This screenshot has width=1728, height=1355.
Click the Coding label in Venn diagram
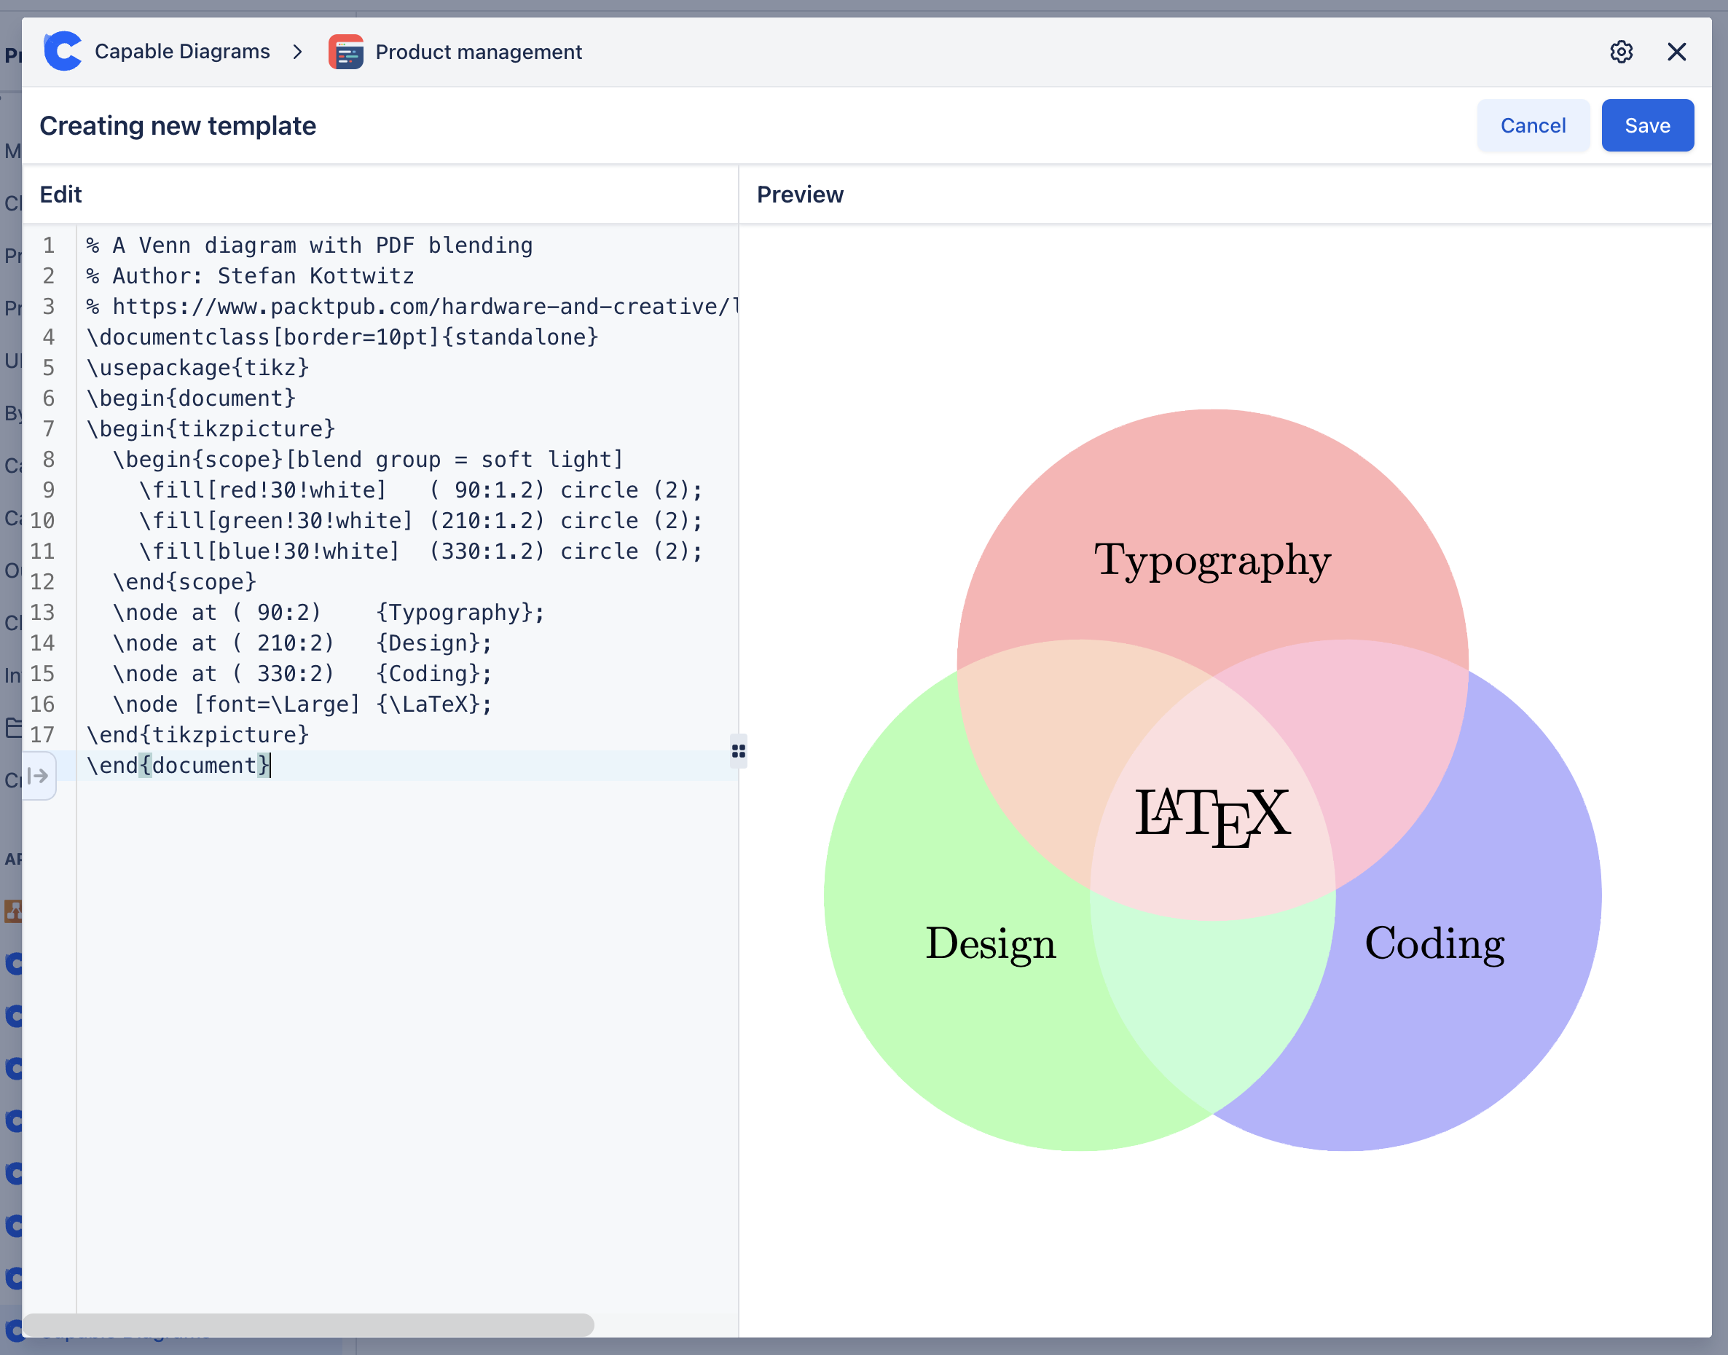1434,943
